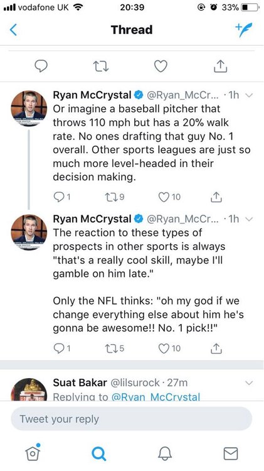Open options chevron on first Ryan McCrystal tweet
This screenshot has height=471, width=264.
(250, 95)
